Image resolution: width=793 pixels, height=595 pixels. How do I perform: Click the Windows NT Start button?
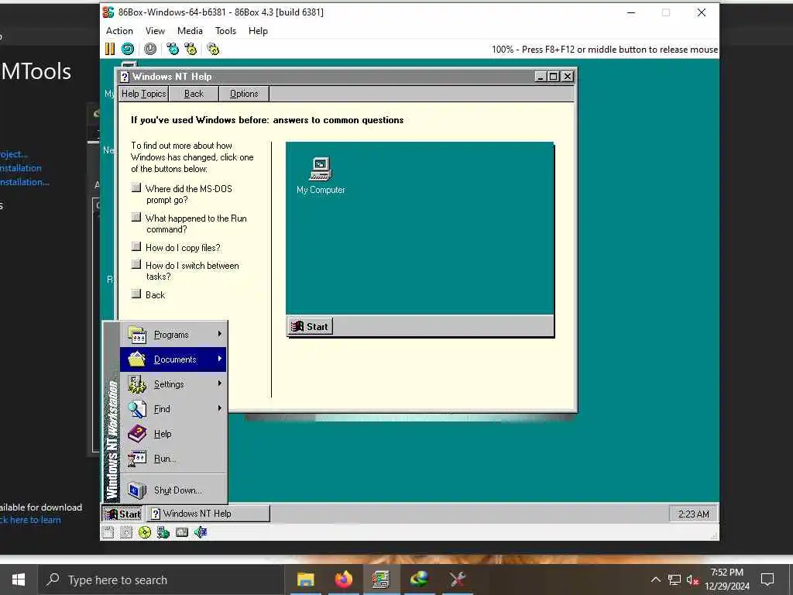pyautogui.click(x=122, y=514)
